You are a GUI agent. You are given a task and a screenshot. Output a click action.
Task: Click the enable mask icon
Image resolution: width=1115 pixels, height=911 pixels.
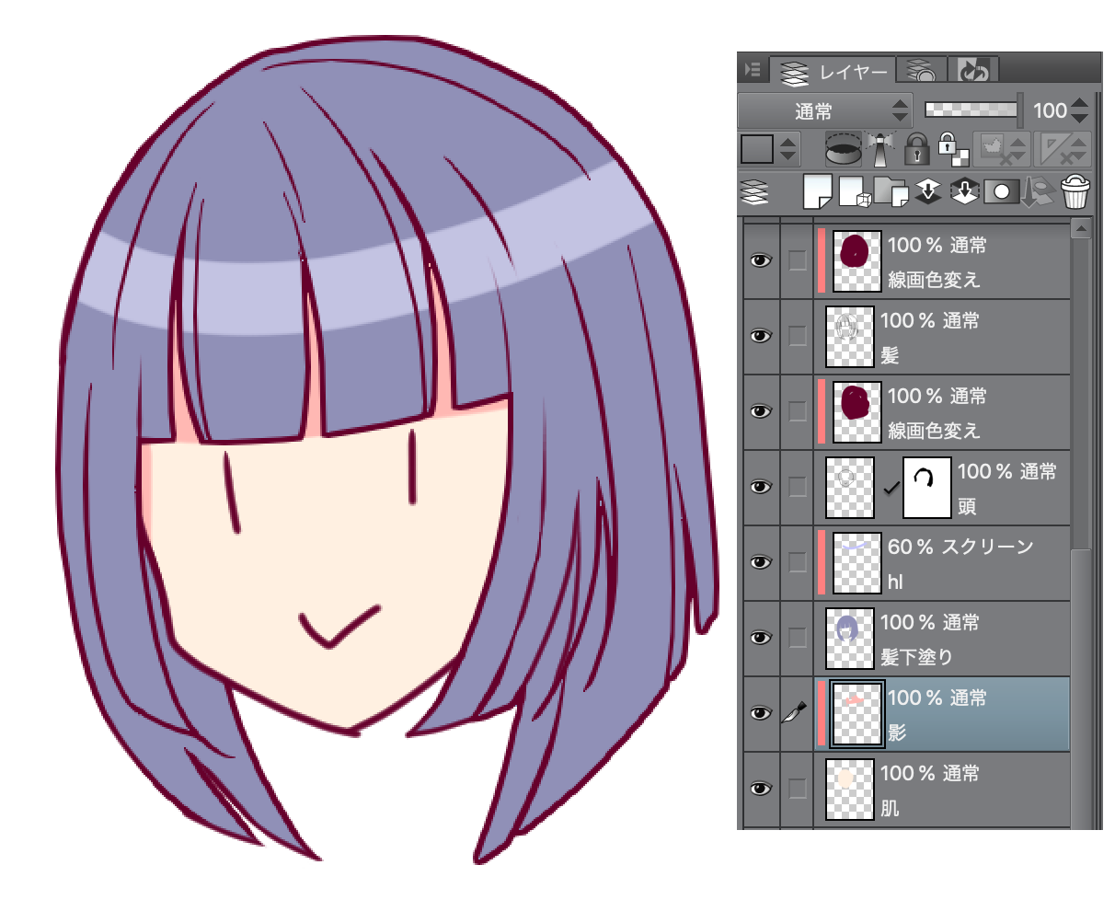pyautogui.click(x=991, y=148)
